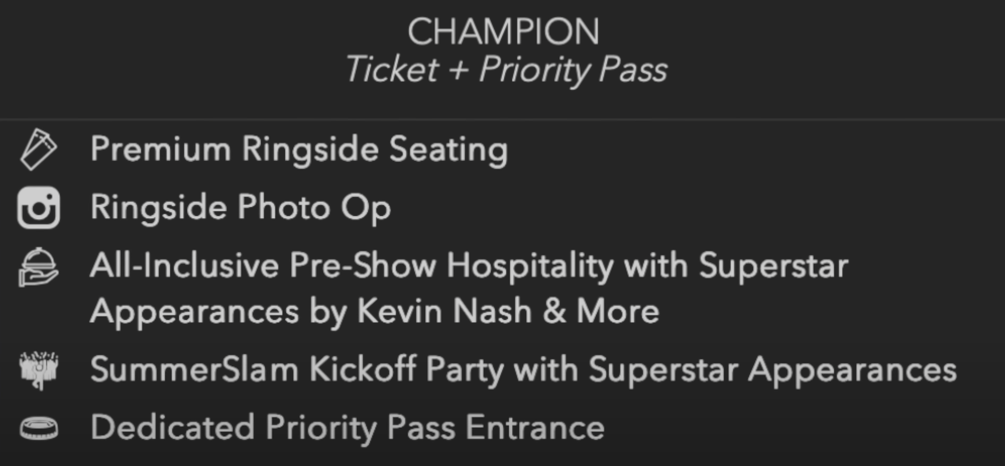This screenshot has width=1005, height=466.
Task: Select the word Ticket in the subtitle
Action: [x=392, y=69]
